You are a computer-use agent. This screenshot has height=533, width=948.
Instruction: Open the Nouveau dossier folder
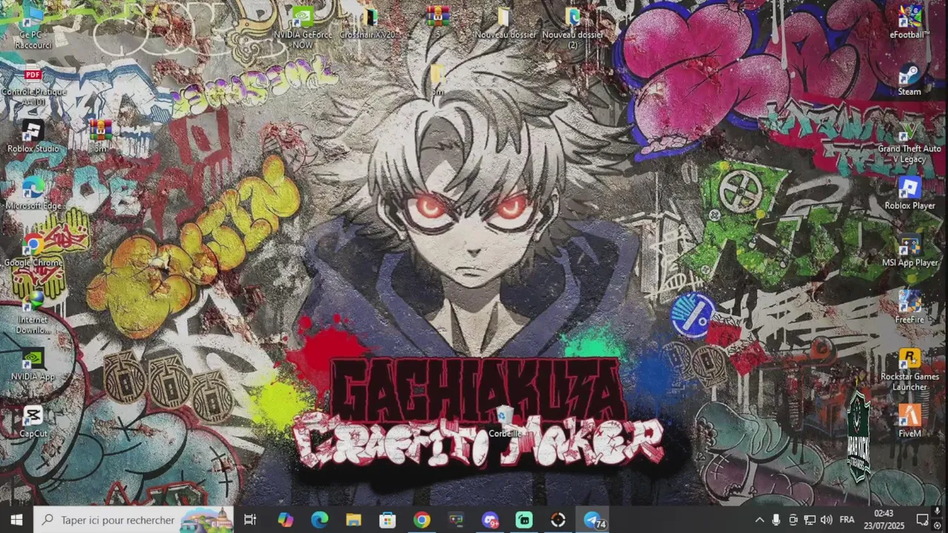(x=504, y=22)
